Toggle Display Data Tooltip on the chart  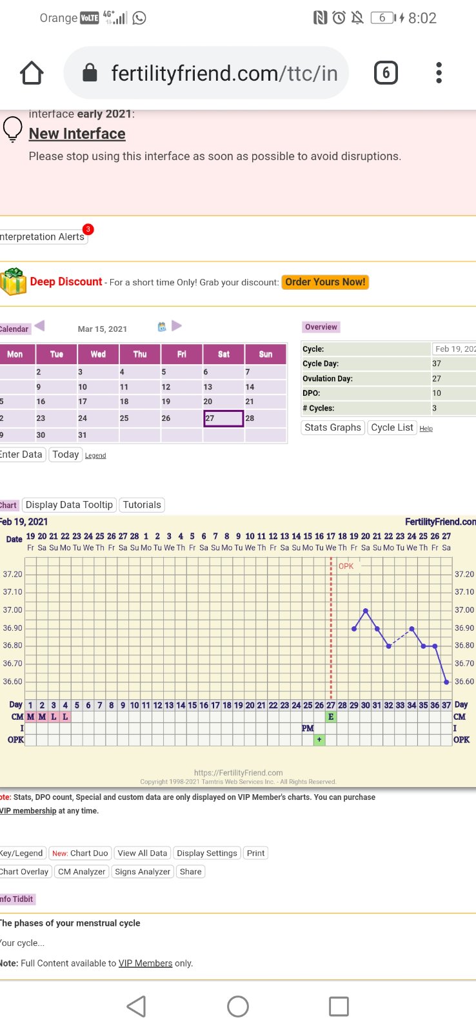coord(69,505)
